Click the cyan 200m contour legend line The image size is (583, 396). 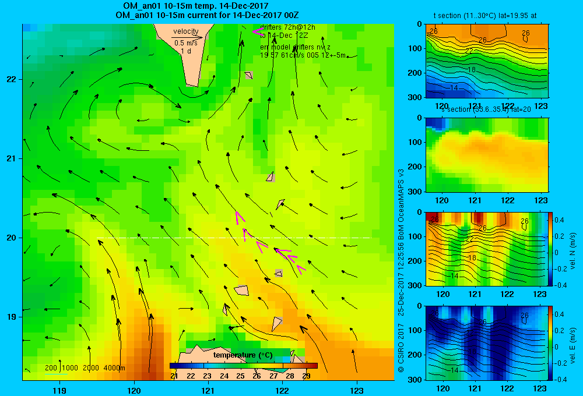(56, 374)
